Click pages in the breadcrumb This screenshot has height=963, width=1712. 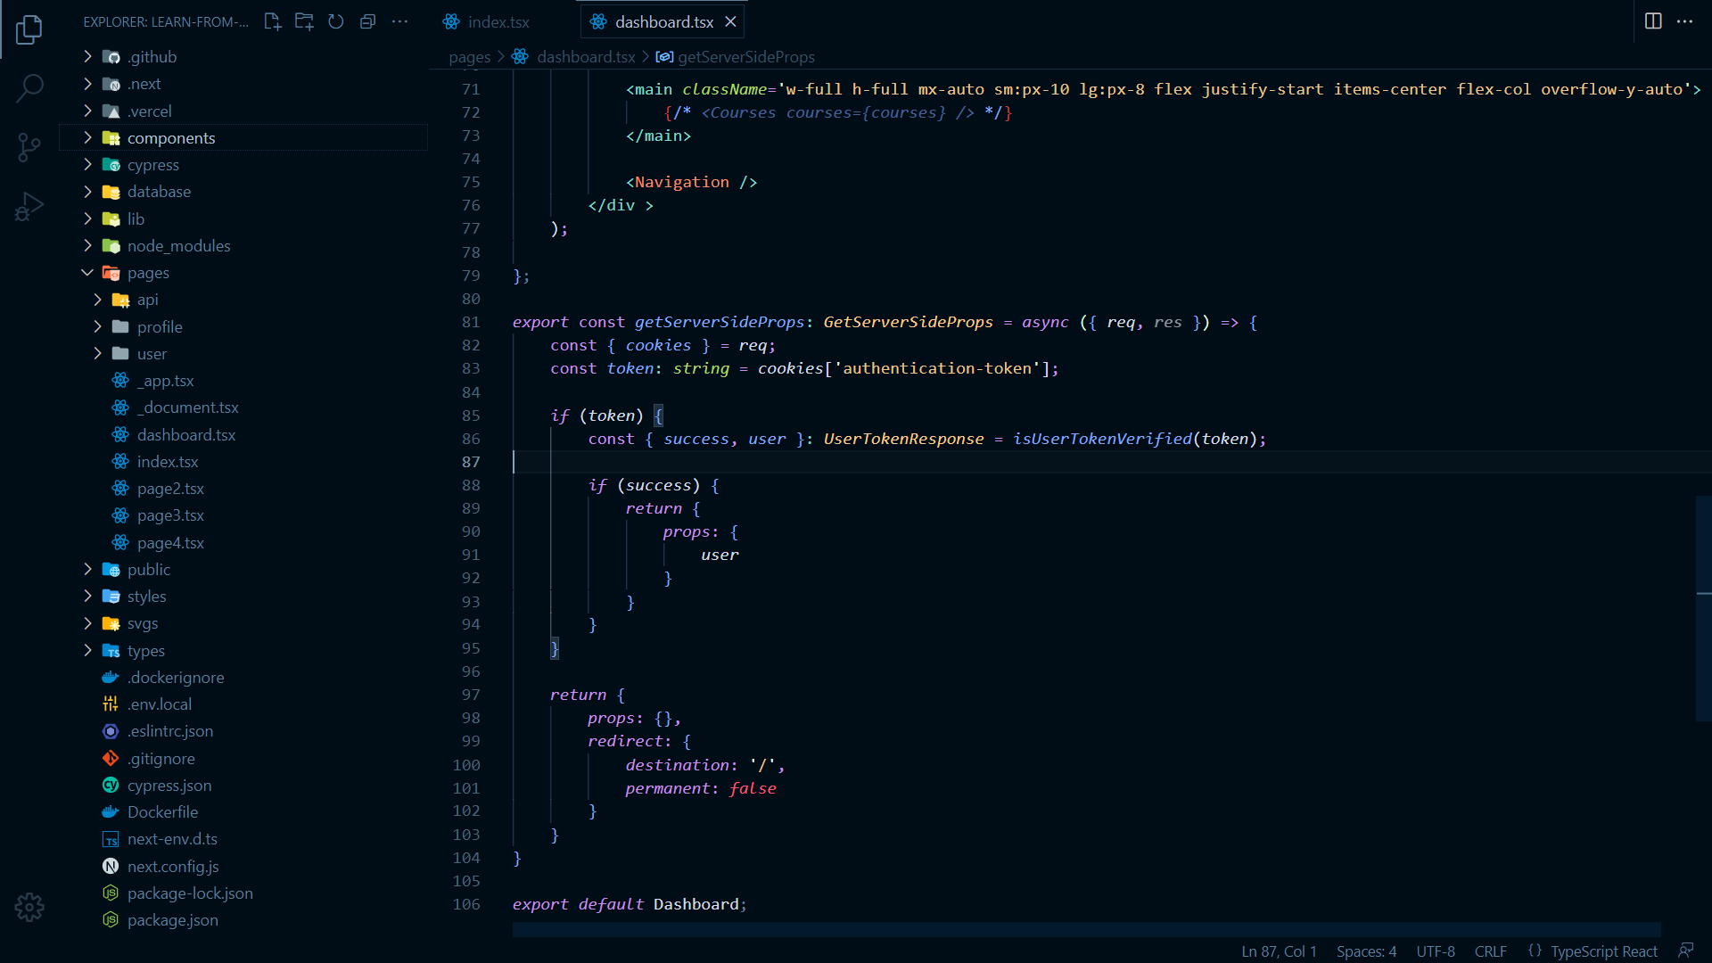(x=470, y=57)
